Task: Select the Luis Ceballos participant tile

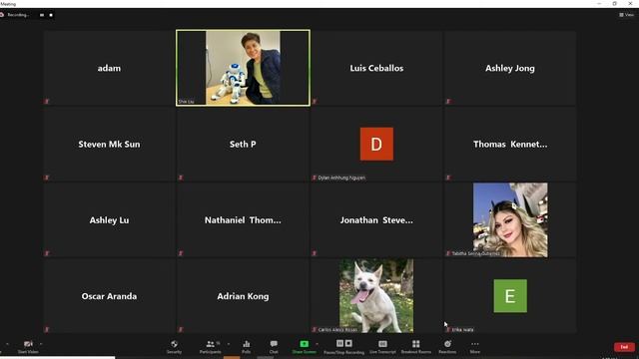Action: coord(376,68)
